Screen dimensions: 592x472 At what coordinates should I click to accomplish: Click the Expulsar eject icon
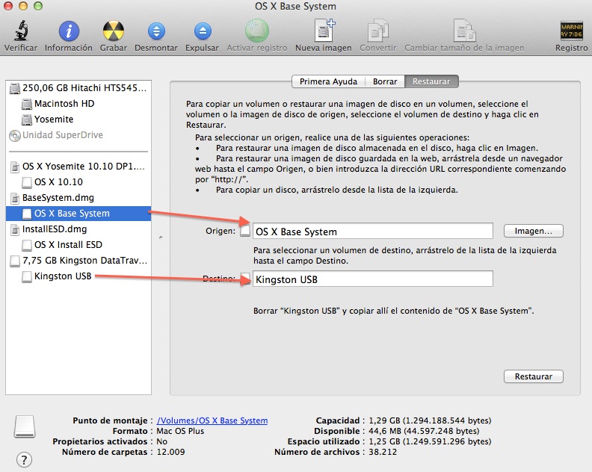[203, 31]
